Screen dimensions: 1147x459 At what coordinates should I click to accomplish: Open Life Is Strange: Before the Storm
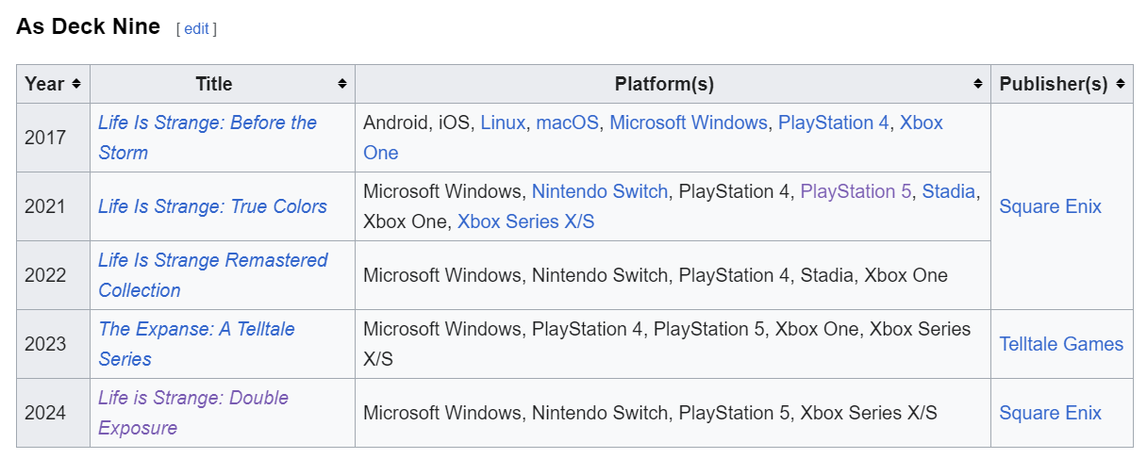[207, 123]
